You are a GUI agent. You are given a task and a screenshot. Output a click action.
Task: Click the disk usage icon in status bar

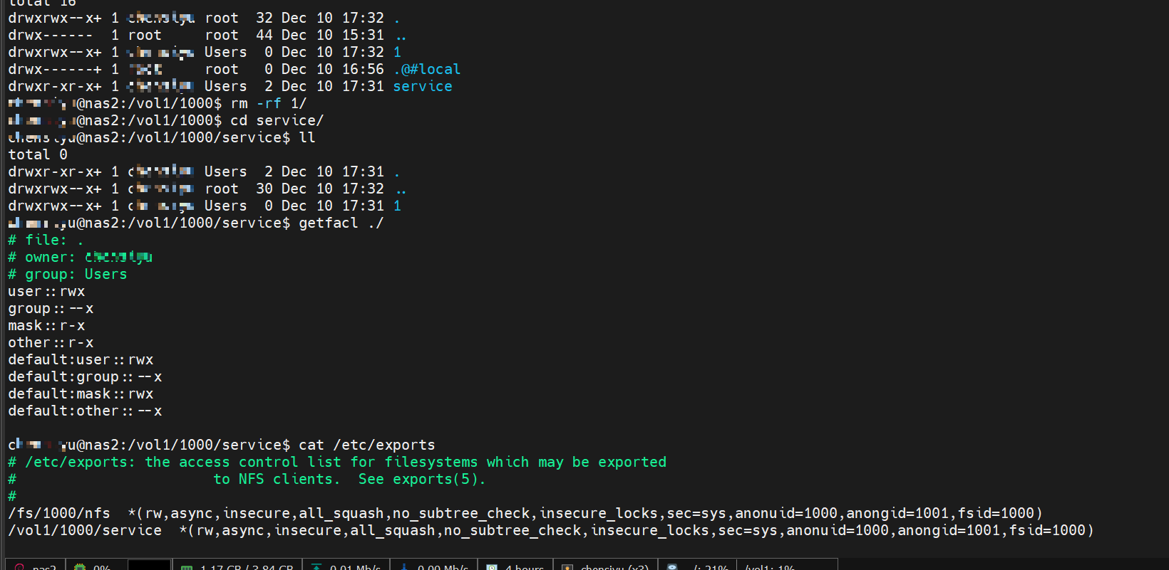coord(672,567)
